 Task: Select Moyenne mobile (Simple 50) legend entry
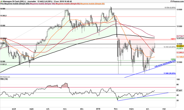pos(68,4)
